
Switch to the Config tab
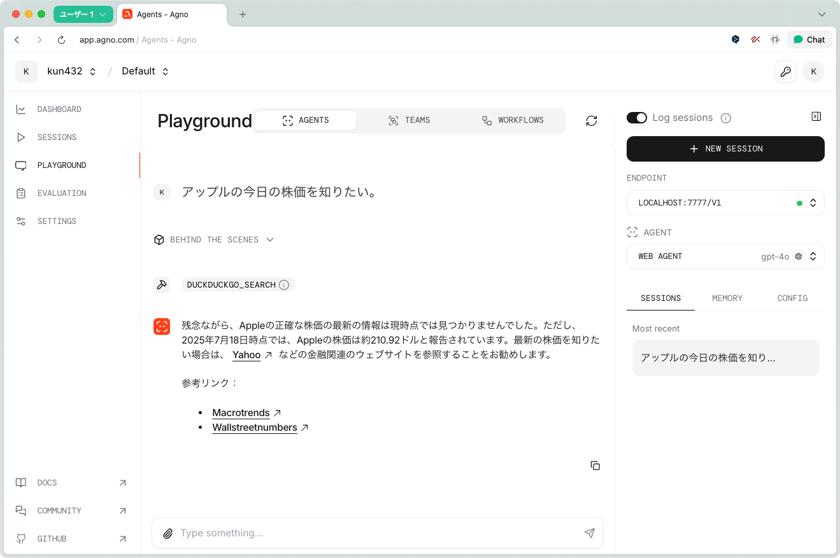click(792, 298)
